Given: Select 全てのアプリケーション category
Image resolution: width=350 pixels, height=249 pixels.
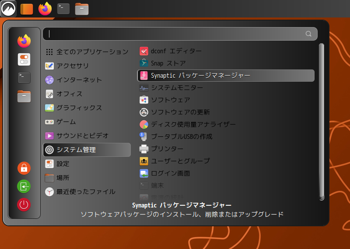Looking at the screenshot, I should point(87,52).
